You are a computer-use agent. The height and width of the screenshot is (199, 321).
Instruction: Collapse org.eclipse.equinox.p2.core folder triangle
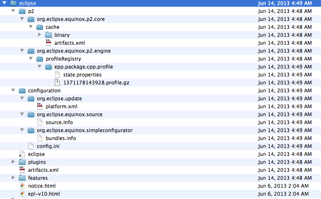coord(22,19)
